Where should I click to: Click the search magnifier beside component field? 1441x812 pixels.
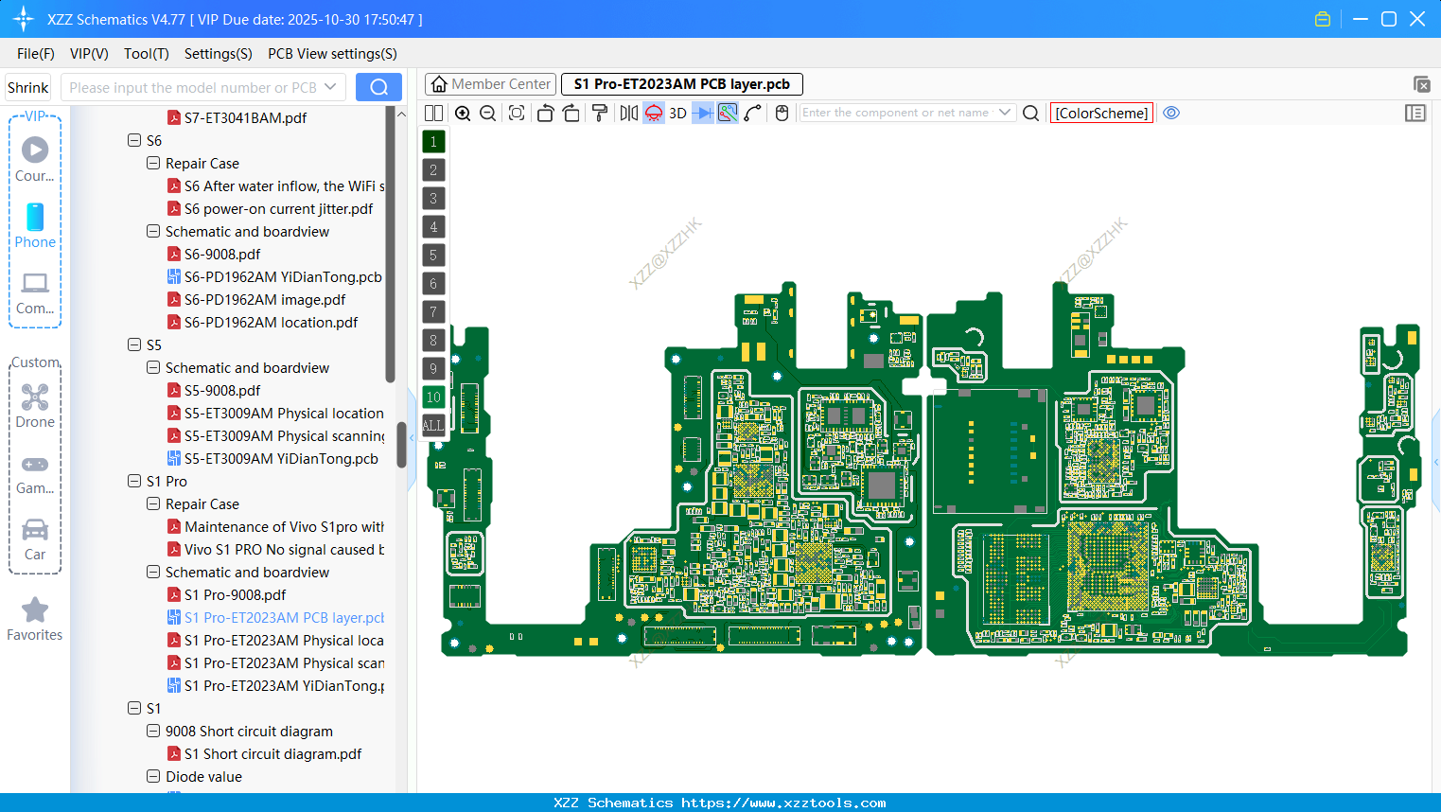tap(1030, 113)
